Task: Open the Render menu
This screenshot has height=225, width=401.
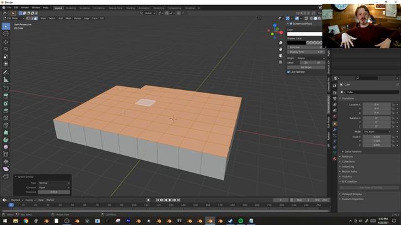Action: coord(25,7)
